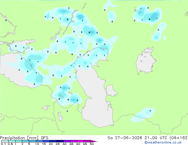Pick the 35–40 mm violet legend swatch
Viewport: 188px width, 145px height.
[74, 141]
